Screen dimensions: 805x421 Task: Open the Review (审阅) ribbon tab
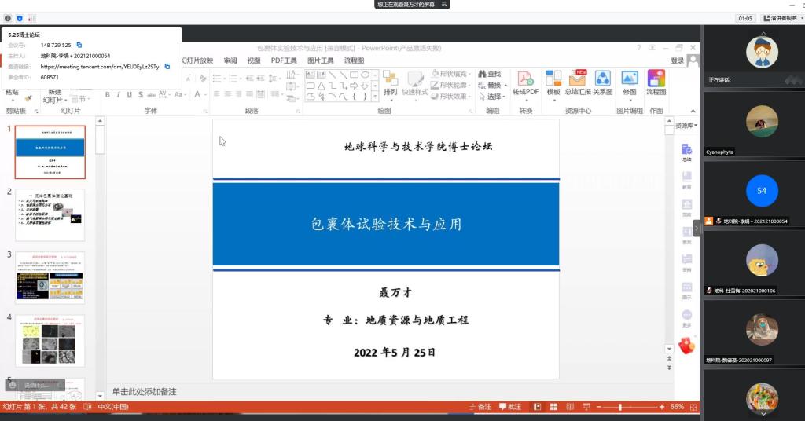[x=230, y=60]
